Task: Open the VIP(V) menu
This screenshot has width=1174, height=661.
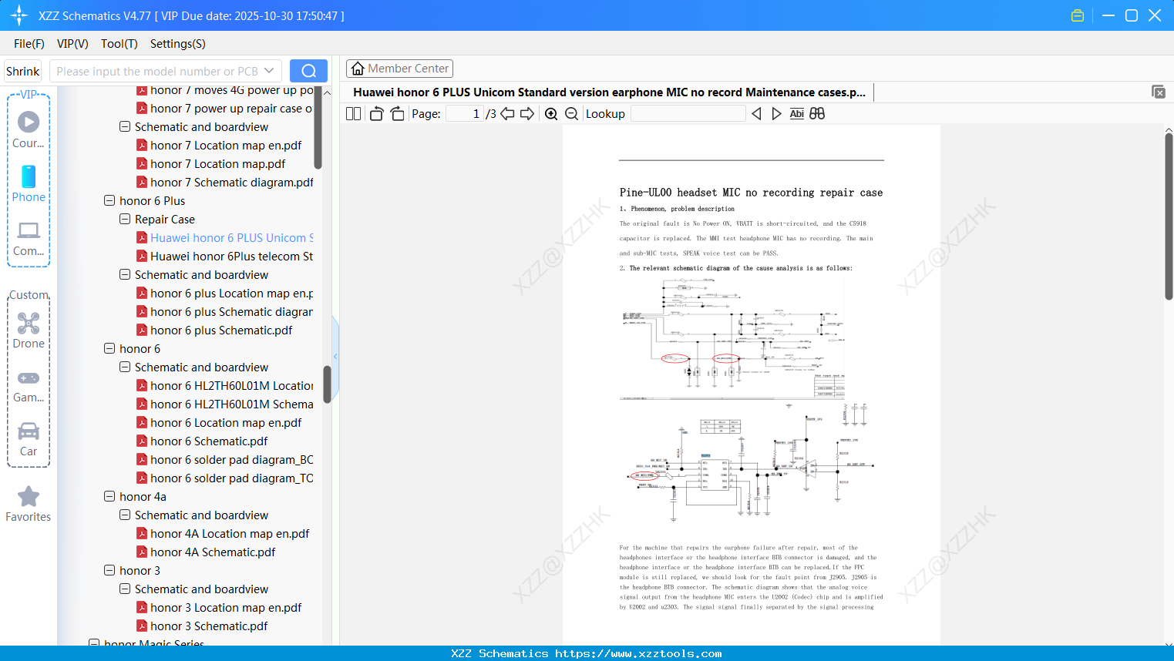Action: tap(72, 44)
